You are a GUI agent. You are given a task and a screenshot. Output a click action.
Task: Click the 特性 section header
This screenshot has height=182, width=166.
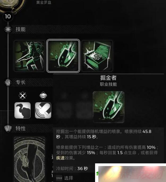pyautogui.click(x=21, y=128)
